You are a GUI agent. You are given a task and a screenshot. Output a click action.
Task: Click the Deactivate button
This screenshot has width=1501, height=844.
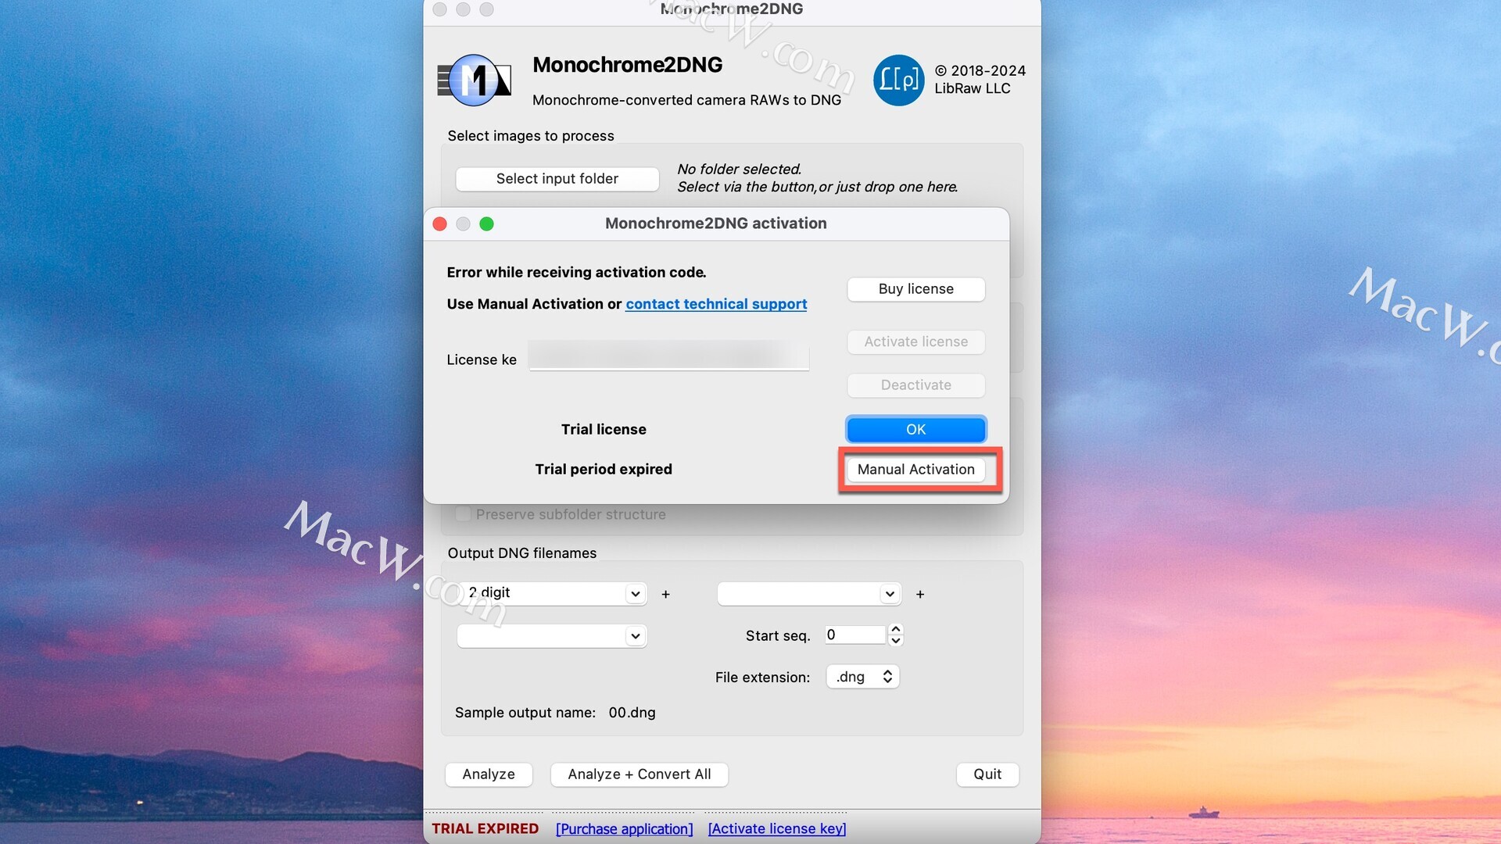[915, 385]
